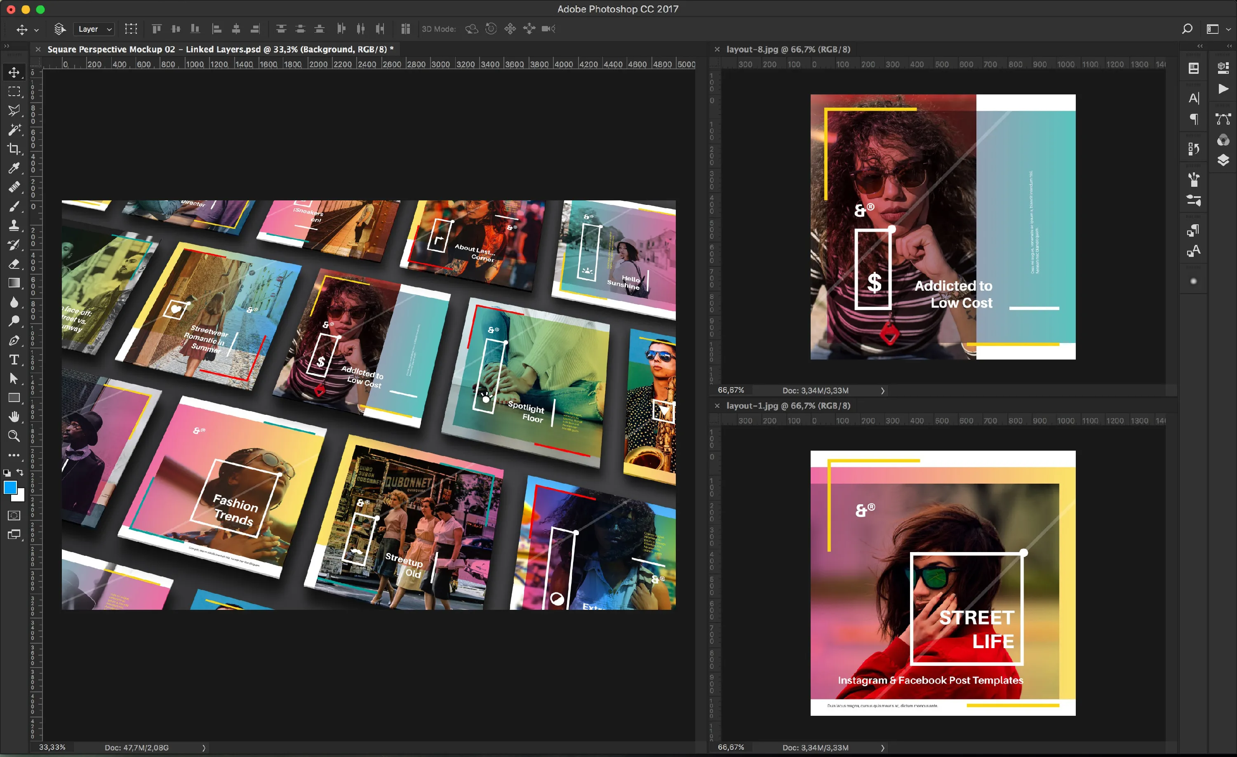Select the Pen tool
1237x757 pixels.
[14, 341]
